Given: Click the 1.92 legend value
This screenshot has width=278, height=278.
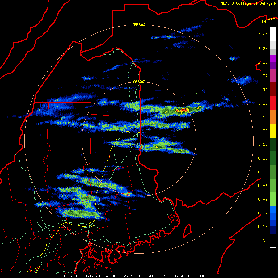Looking at the screenshot, I should click(263, 76).
